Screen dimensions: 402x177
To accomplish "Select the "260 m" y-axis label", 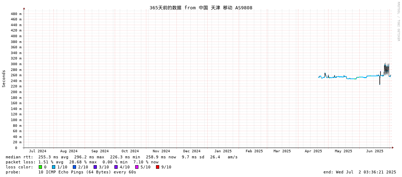I will (16, 75).
